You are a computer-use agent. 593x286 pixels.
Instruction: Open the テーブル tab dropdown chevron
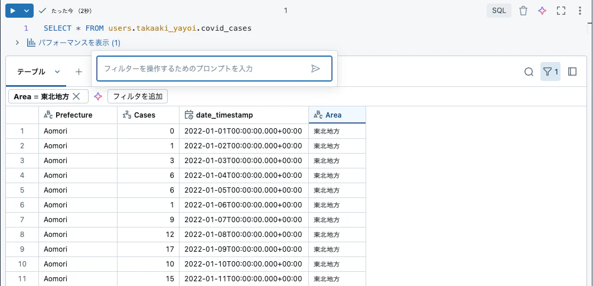(57, 71)
